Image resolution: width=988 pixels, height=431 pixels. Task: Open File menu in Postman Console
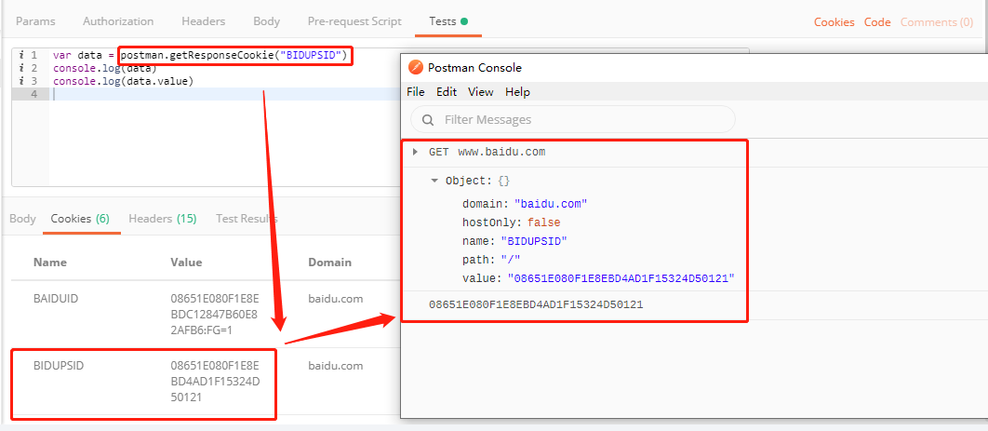tap(416, 92)
